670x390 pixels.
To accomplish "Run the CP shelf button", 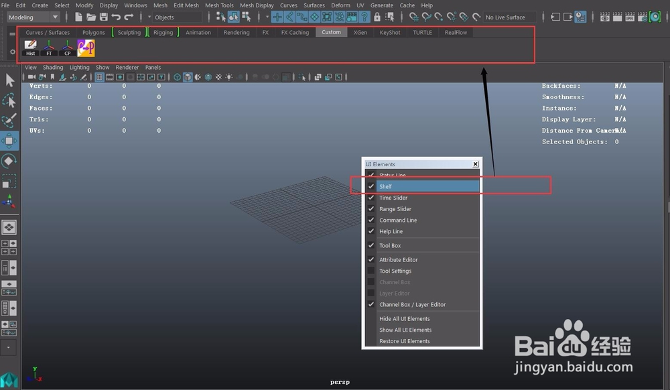I will (67, 48).
